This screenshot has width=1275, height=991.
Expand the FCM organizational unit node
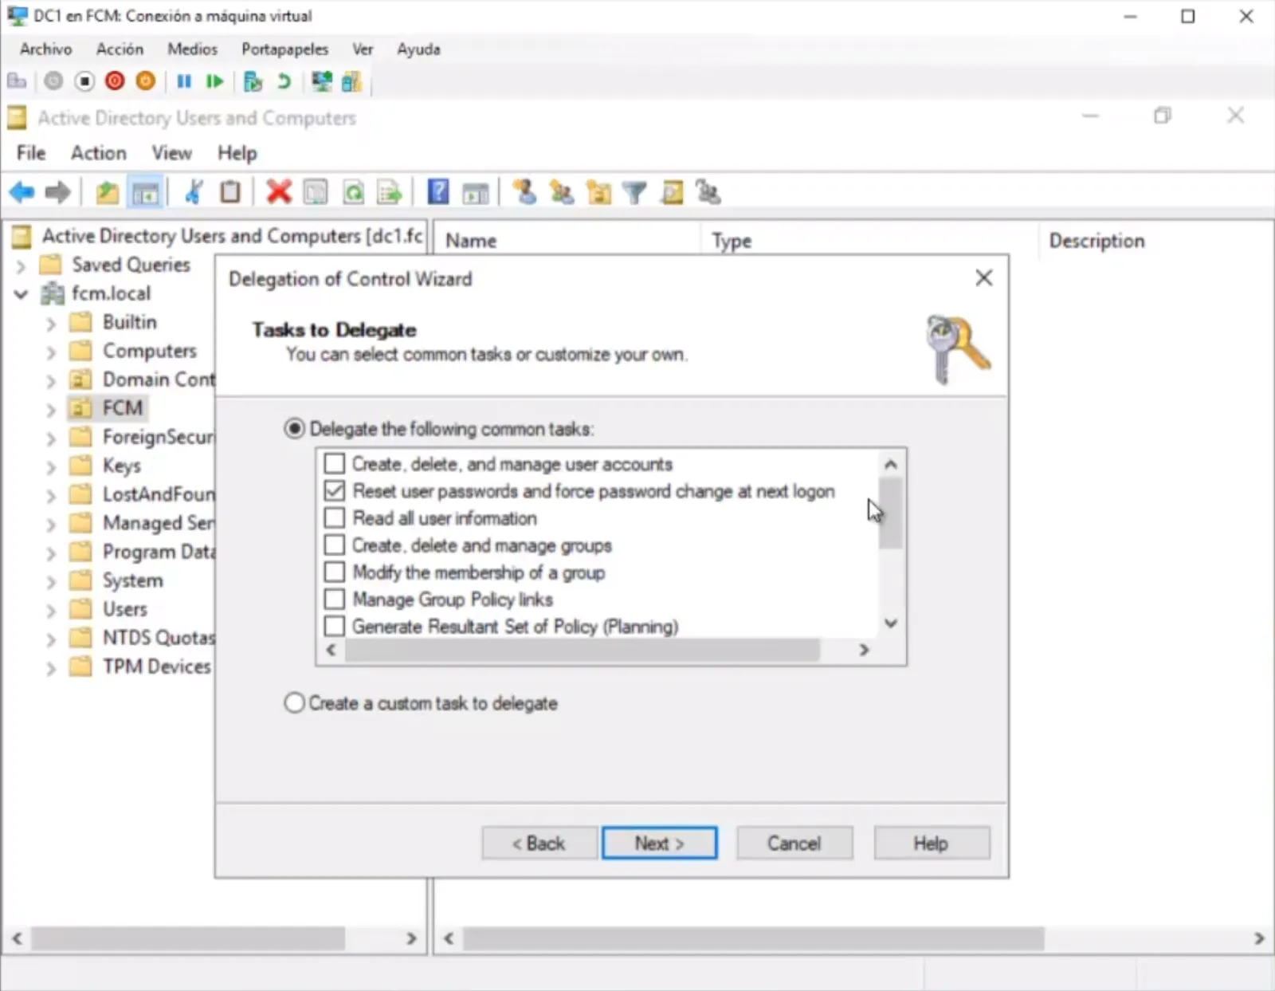coord(51,410)
